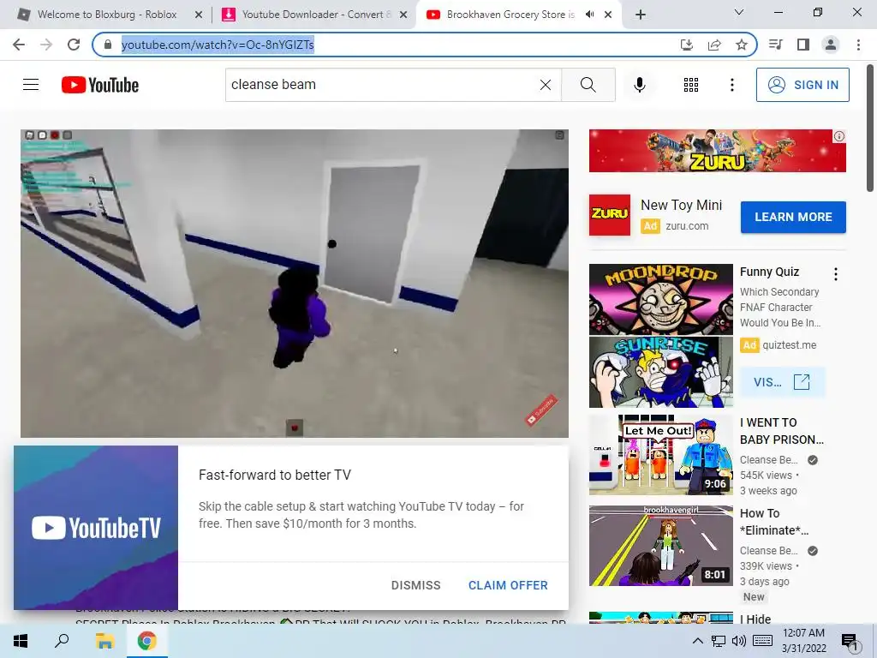Click the Zuru banner ad image

click(x=717, y=151)
